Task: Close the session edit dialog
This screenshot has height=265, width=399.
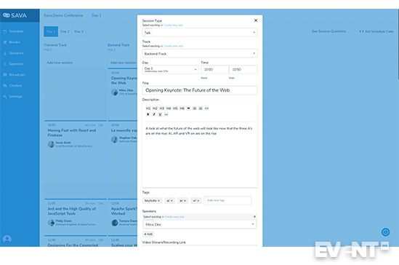Action: 256,20
